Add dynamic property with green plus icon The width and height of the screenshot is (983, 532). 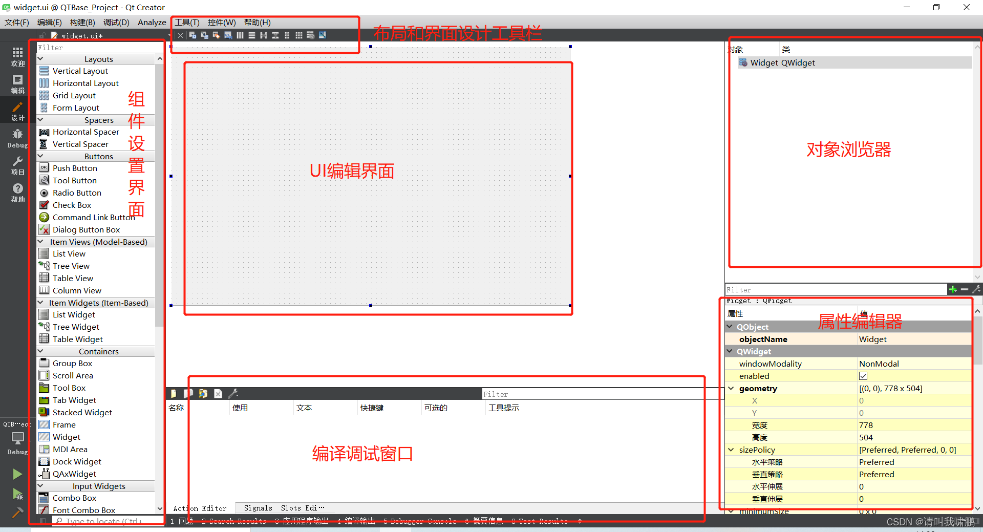pyautogui.click(x=952, y=289)
